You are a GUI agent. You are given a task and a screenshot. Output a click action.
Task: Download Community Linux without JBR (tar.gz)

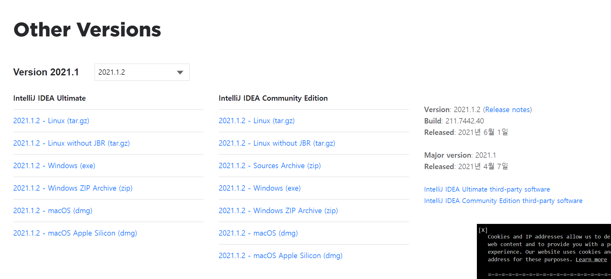277,143
